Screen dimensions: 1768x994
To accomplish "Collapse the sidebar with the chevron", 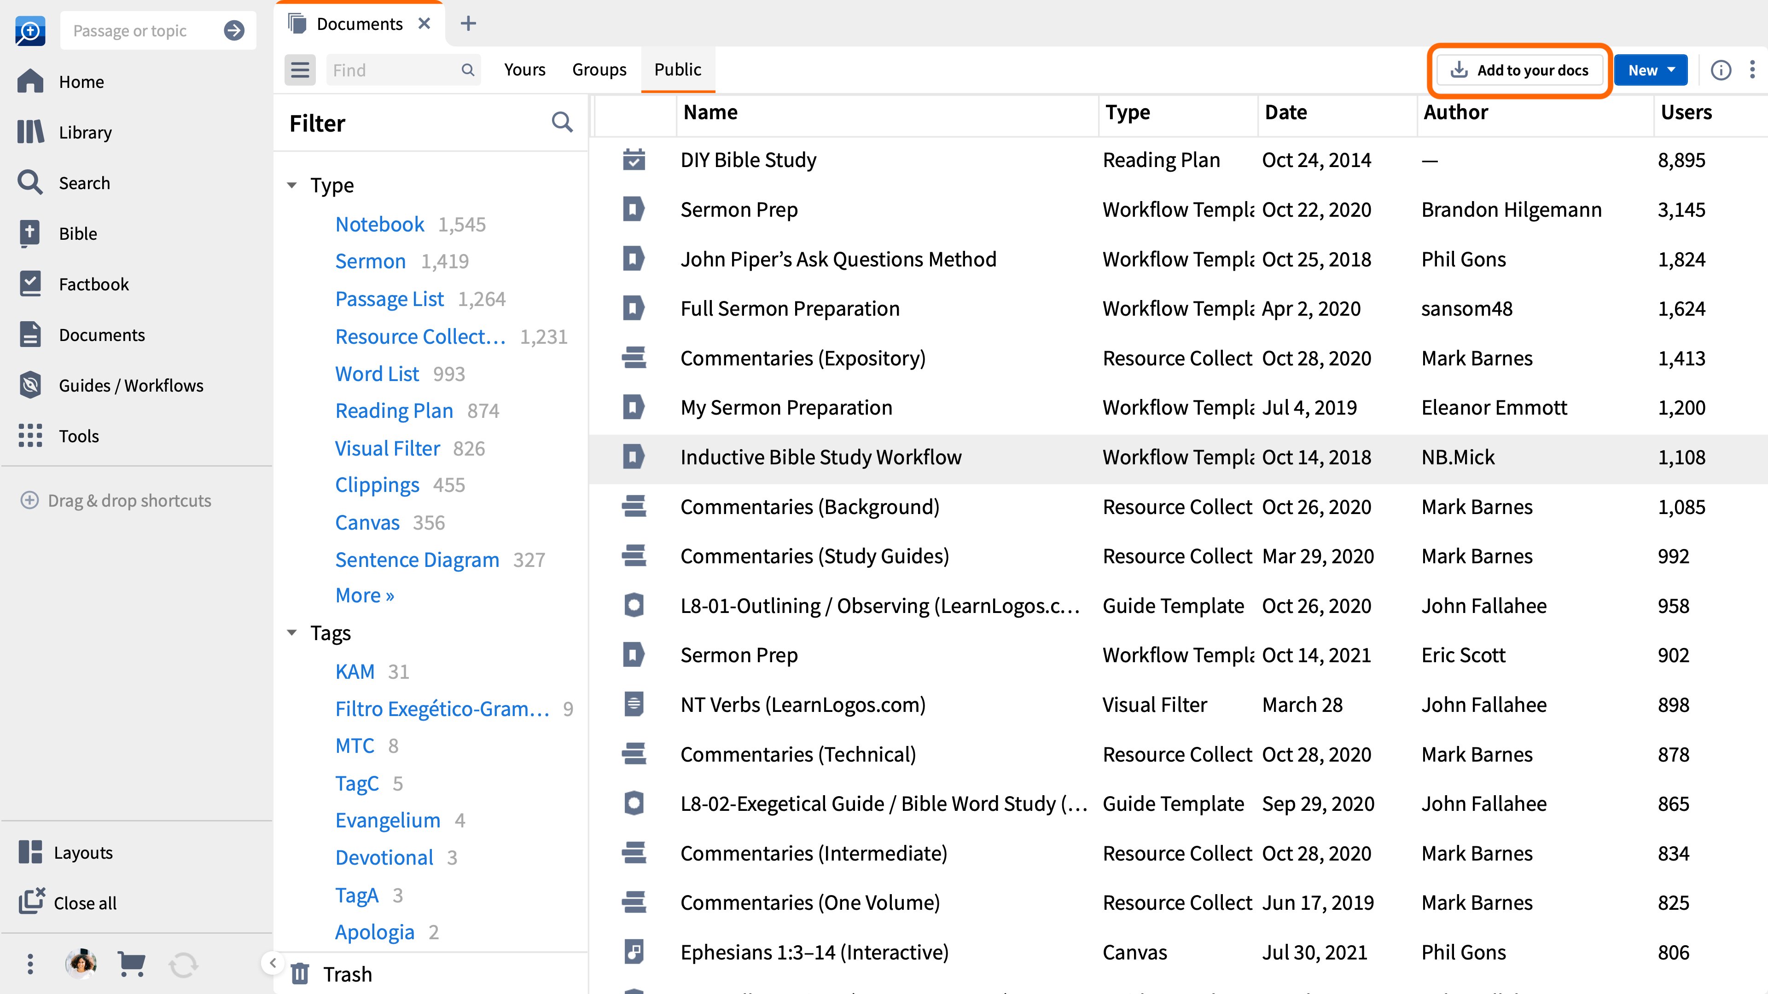I will click(x=273, y=963).
